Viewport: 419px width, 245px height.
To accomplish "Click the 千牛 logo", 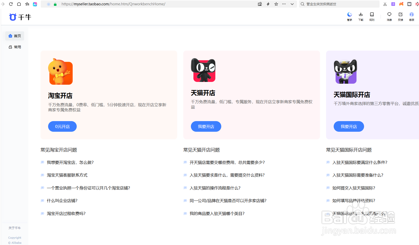I will 20,17.
